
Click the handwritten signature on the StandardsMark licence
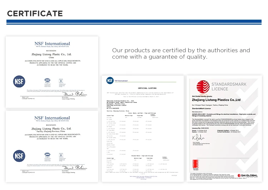198,137
